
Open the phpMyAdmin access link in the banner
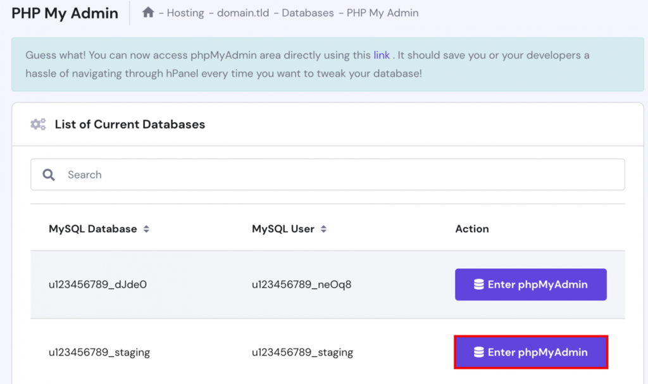pyautogui.click(x=382, y=55)
